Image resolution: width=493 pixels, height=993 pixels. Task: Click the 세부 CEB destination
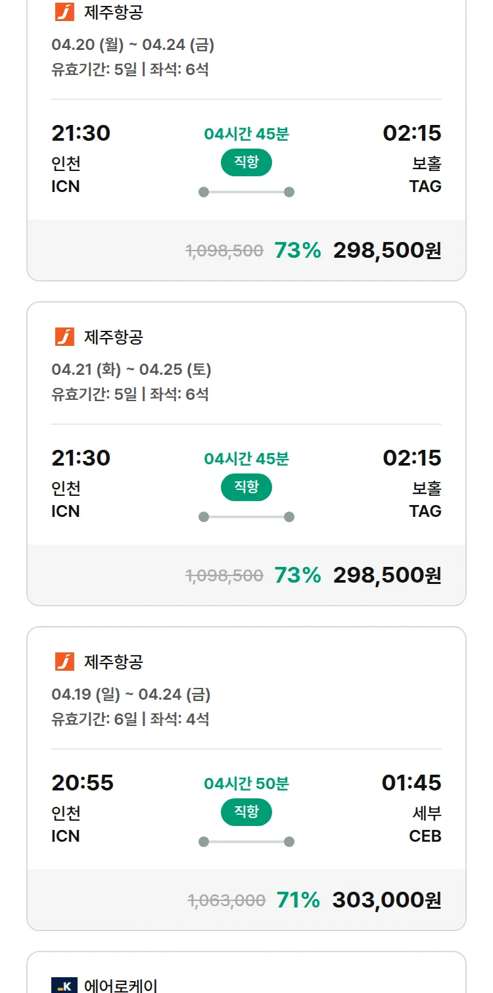(425, 825)
